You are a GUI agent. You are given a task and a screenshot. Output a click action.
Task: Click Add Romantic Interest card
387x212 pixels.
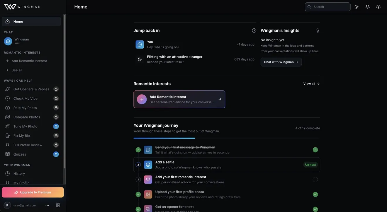[179, 99]
